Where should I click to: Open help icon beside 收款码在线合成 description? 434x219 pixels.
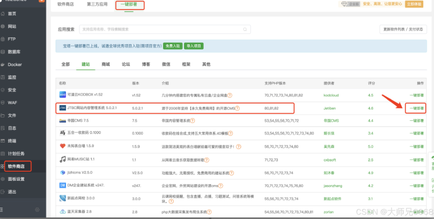coord(230,133)
